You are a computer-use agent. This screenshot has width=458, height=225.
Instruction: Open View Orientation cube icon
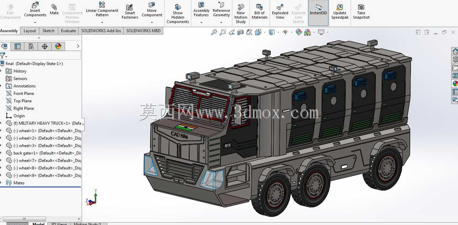[x=258, y=32]
